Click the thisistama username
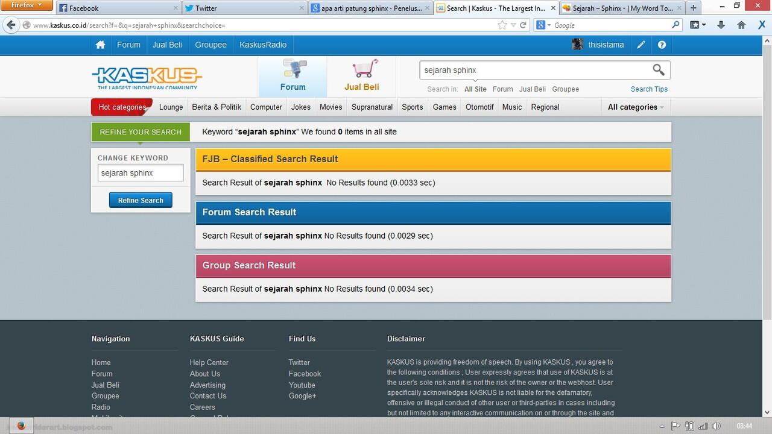Image resolution: width=772 pixels, height=434 pixels. 606,45
